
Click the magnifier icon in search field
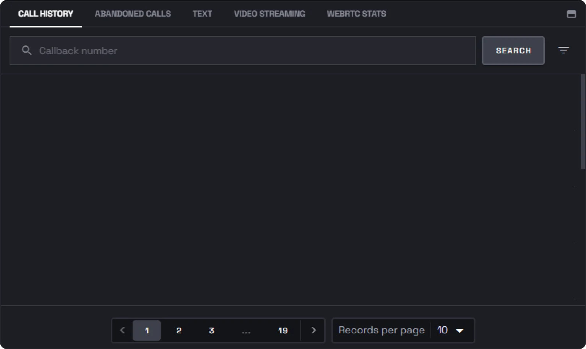point(26,50)
